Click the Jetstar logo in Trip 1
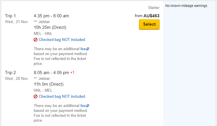Screen dimensions: 217x126 pos(36,22)
